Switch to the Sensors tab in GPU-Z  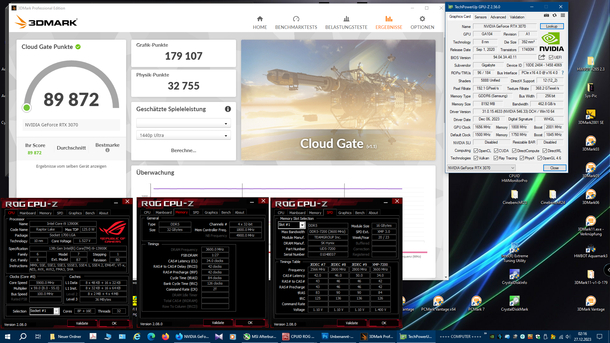click(480, 17)
